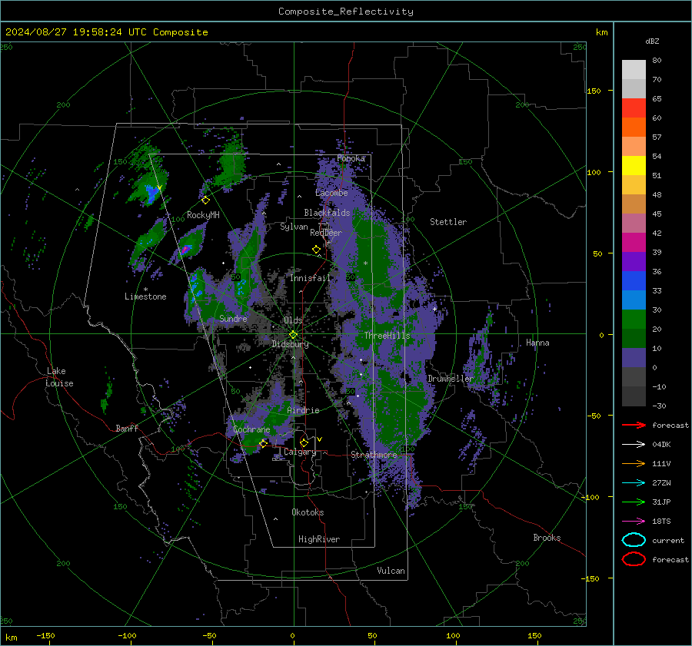Click the green 31JP arrow in the legend
Screen dimensions: 692x646
point(634,502)
